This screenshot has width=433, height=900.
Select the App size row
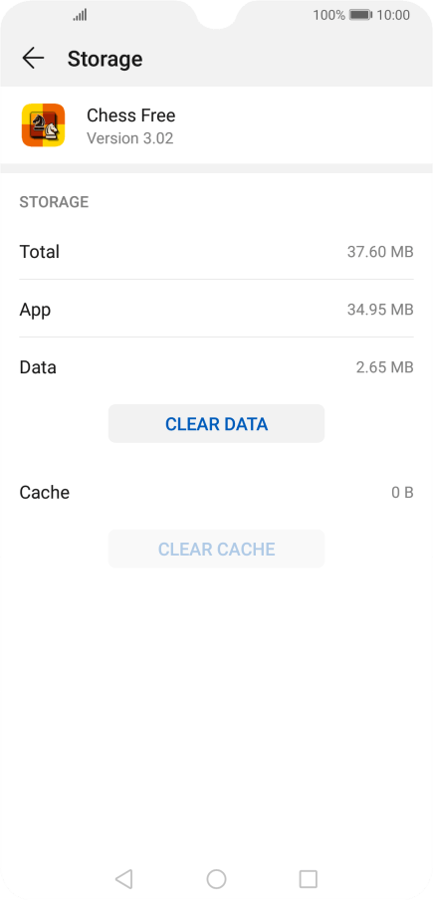point(216,309)
